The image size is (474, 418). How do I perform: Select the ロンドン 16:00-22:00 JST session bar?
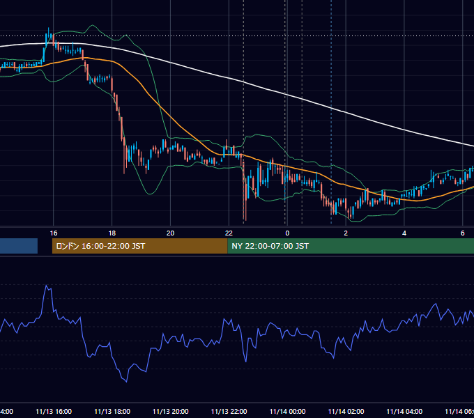(x=139, y=246)
